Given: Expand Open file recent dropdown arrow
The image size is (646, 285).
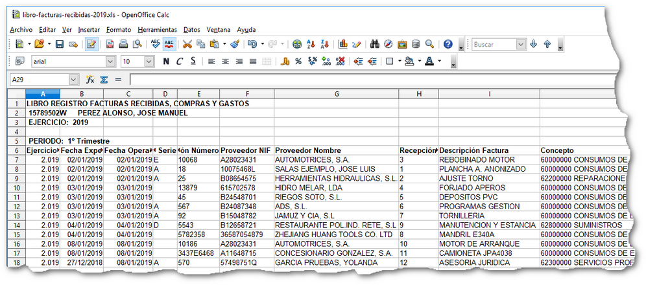Looking at the screenshot, I should point(49,44).
